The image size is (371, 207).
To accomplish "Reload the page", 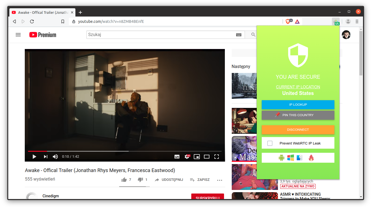I will pyautogui.click(x=32, y=21).
